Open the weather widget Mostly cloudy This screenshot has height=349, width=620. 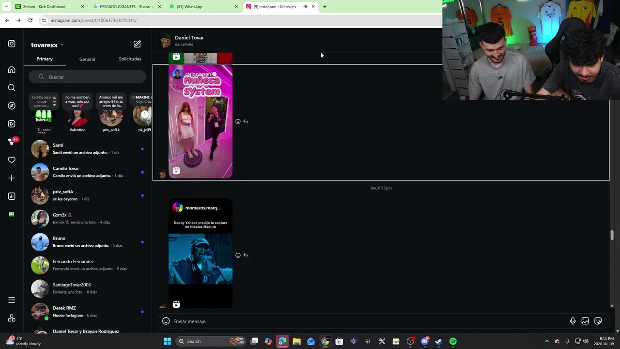(24, 341)
